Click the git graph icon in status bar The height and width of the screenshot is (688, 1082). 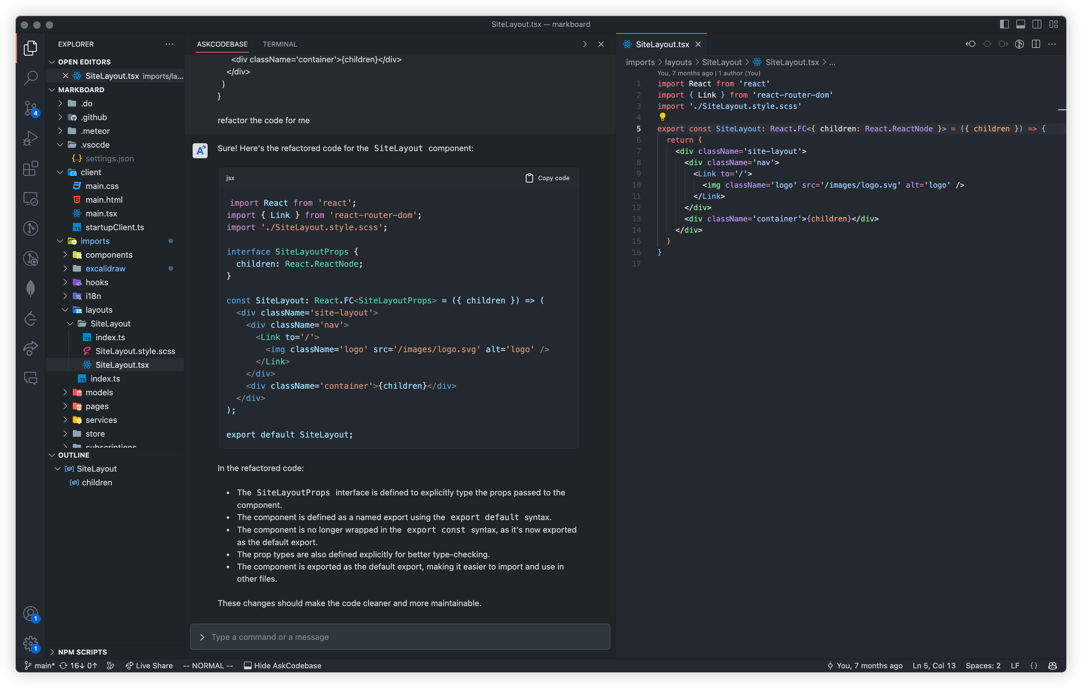(110, 665)
